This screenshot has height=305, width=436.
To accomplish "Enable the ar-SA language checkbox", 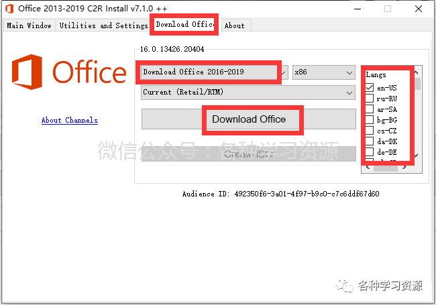I will click(x=370, y=109).
